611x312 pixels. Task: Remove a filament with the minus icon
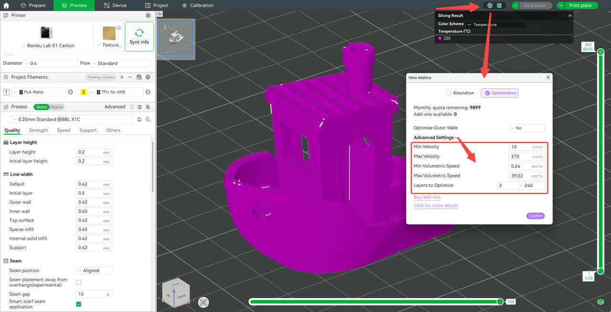point(130,77)
